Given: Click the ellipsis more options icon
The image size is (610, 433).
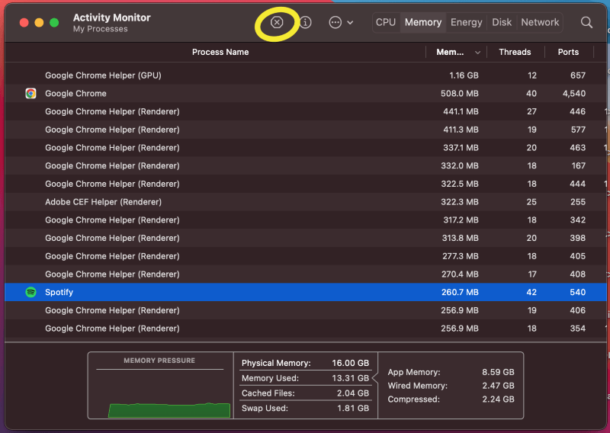Looking at the screenshot, I should 335,23.
